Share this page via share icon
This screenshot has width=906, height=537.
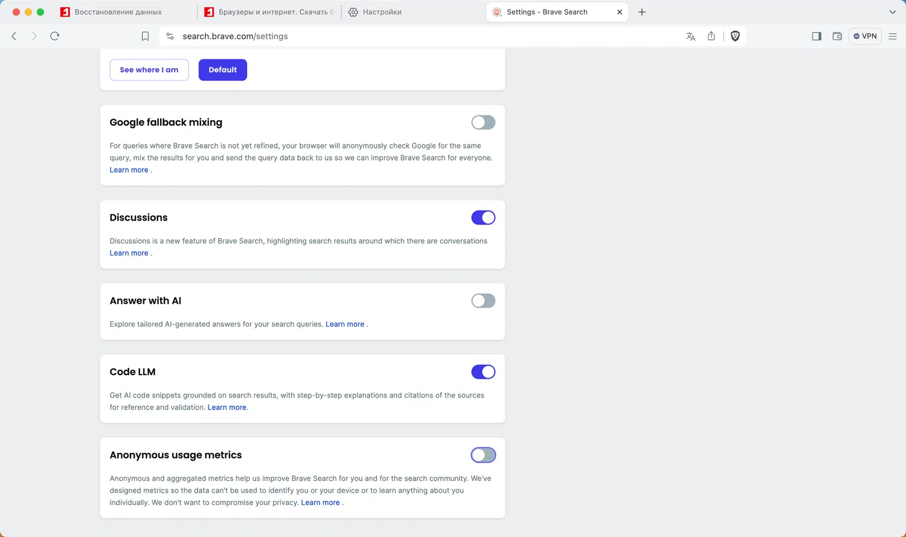(712, 36)
